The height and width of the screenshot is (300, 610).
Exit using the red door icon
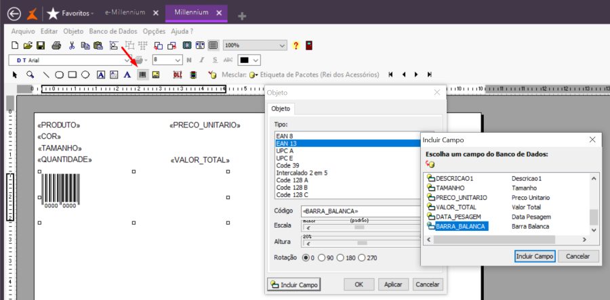(309, 46)
